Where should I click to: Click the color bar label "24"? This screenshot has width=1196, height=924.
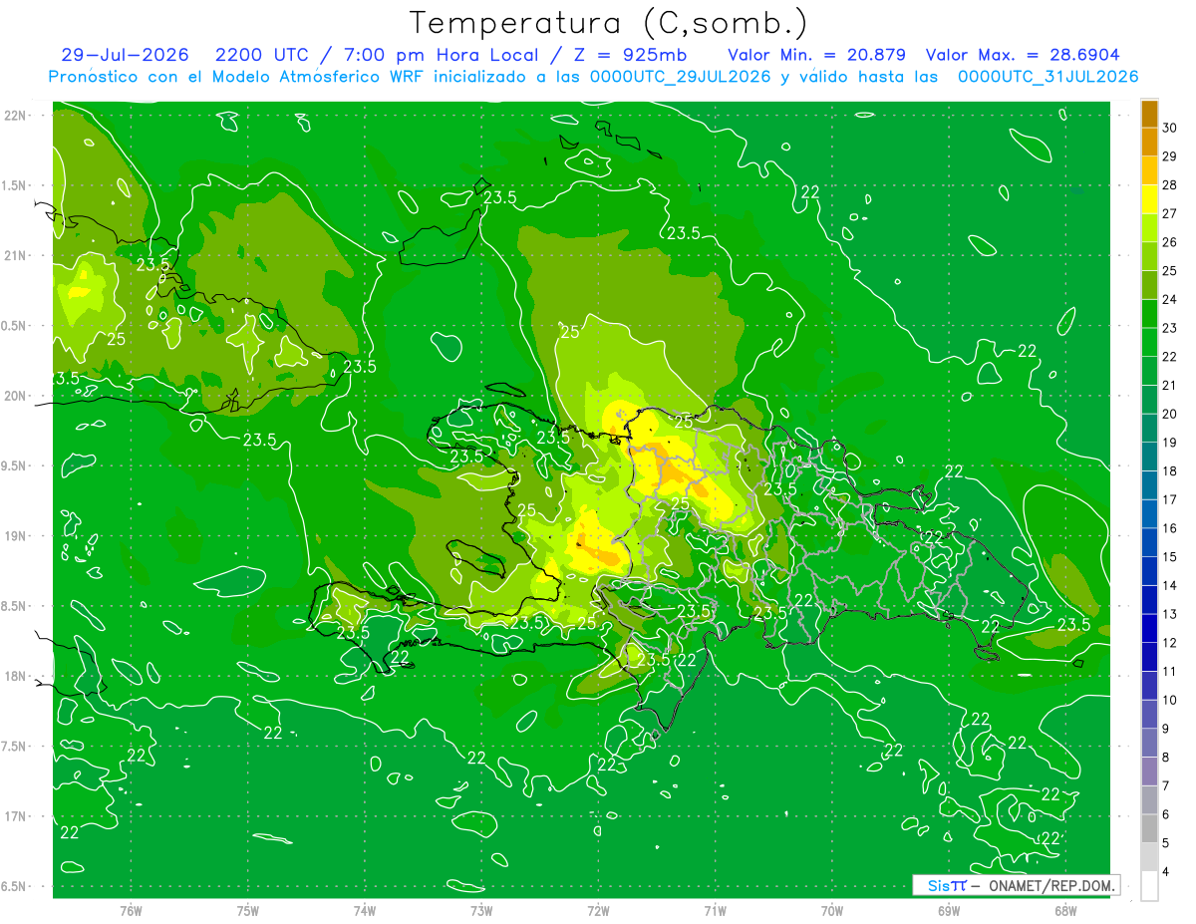[x=1170, y=299]
